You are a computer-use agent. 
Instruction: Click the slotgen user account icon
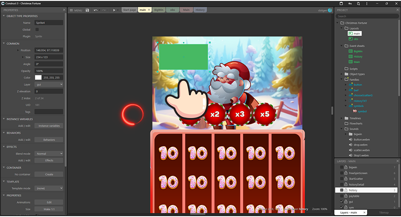330,10
